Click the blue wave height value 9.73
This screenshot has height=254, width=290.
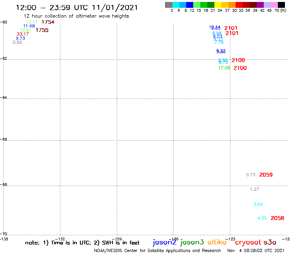20,38
